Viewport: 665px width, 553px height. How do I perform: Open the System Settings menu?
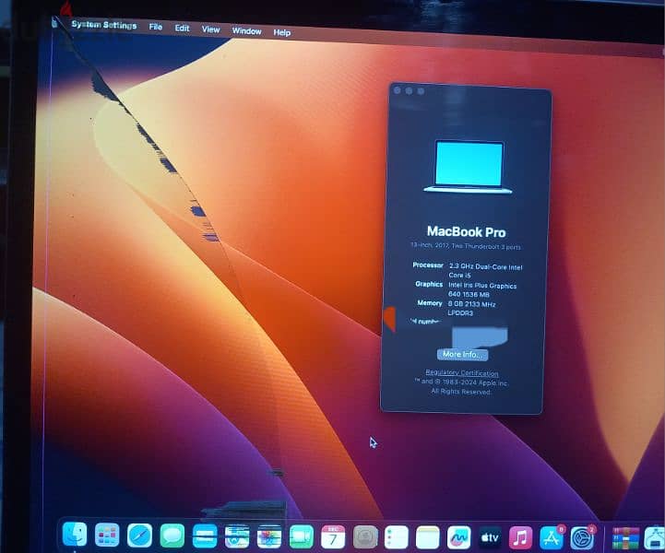pos(104,25)
